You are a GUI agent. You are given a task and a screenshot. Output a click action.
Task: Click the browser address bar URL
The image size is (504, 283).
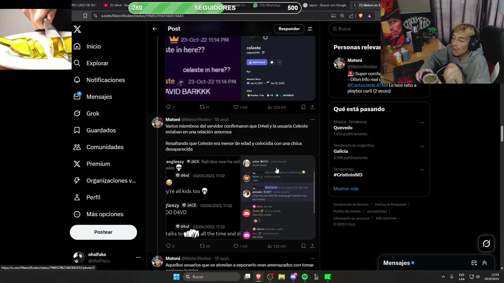click(x=142, y=16)
